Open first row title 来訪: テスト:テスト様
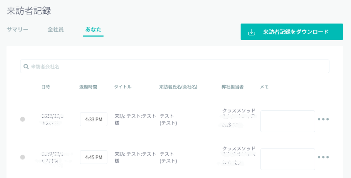The image size is (351, 178). pyautogui.click(x=135, y=119)
